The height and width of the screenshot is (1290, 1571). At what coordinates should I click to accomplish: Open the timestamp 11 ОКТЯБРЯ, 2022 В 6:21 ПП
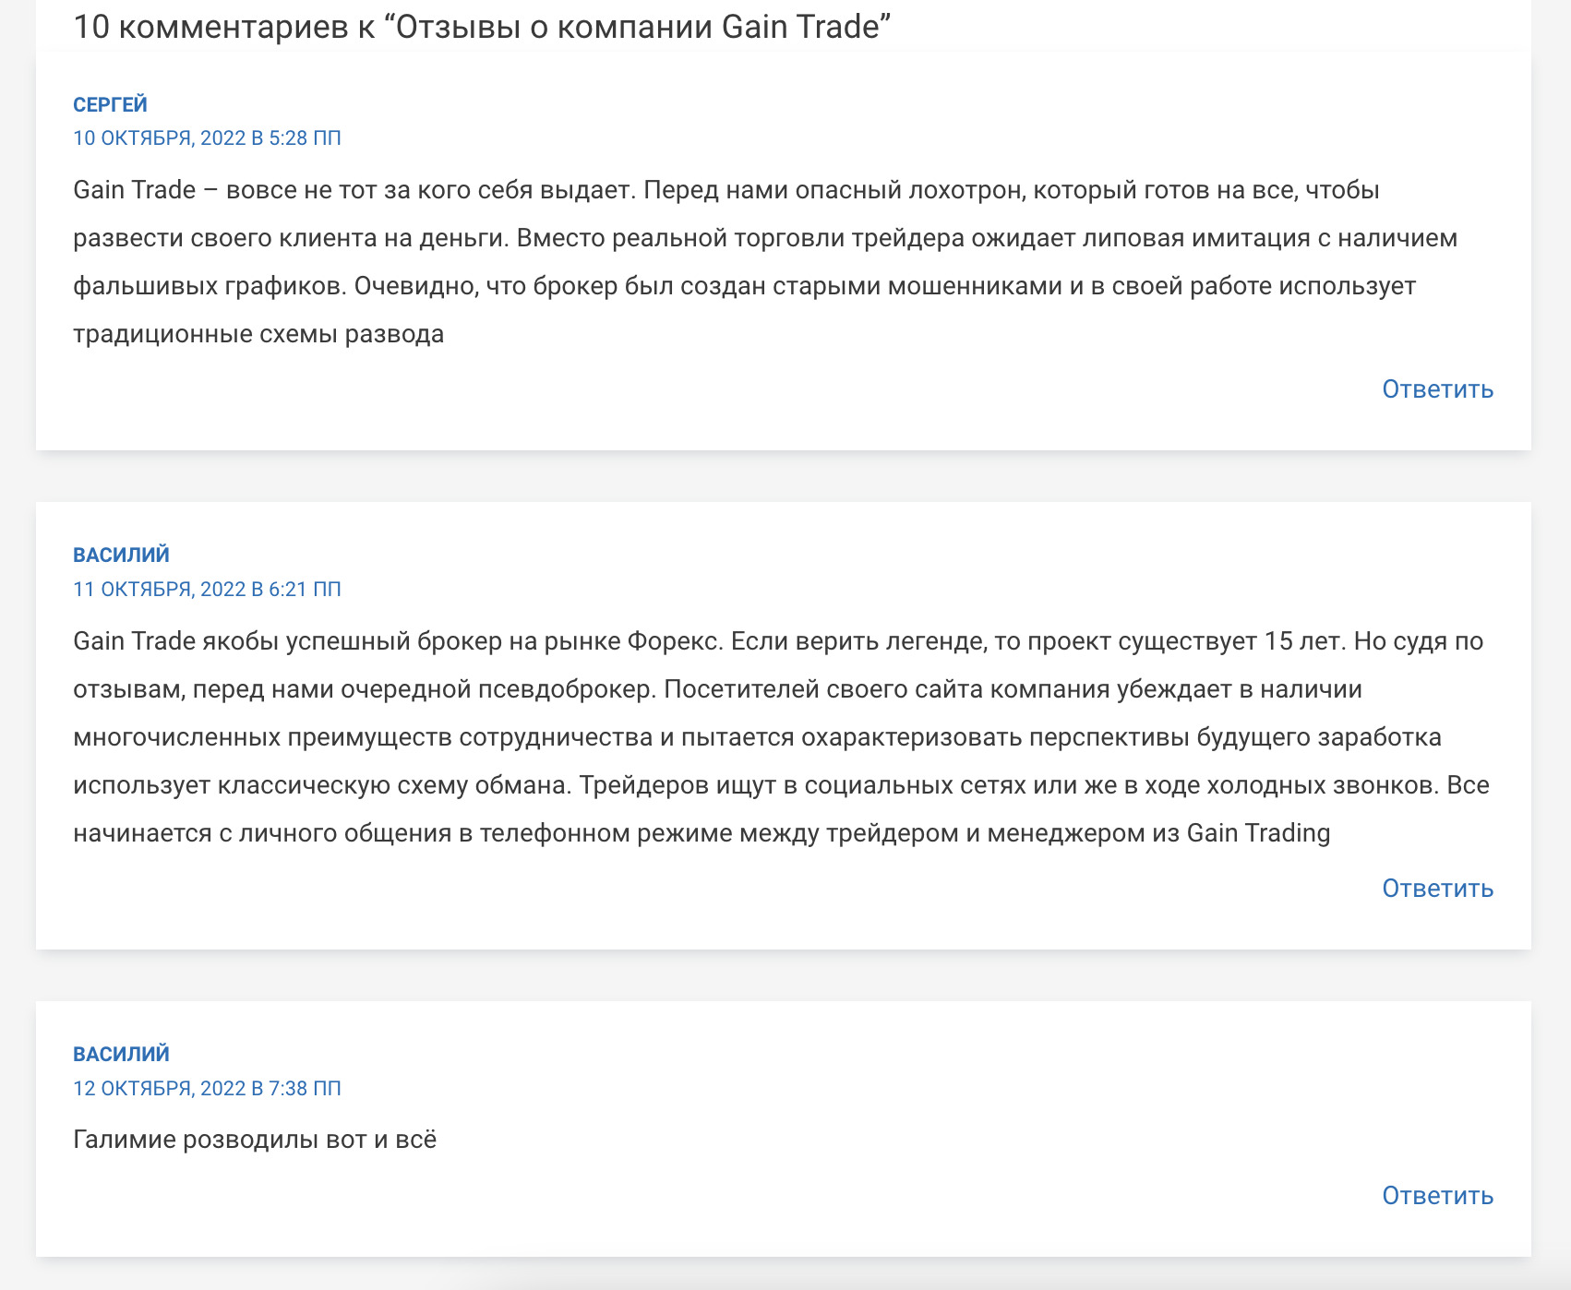click(207, 590)
